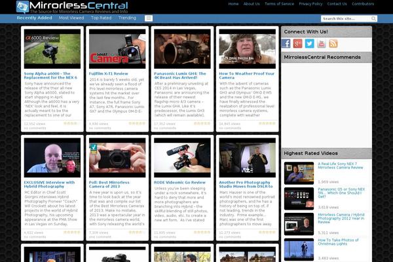
Task: Open the Fujifilm X-T1 Review title
Action: tap(108, 73)
